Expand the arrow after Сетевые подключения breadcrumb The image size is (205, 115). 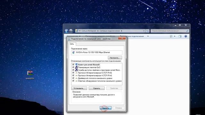(122, 31)
